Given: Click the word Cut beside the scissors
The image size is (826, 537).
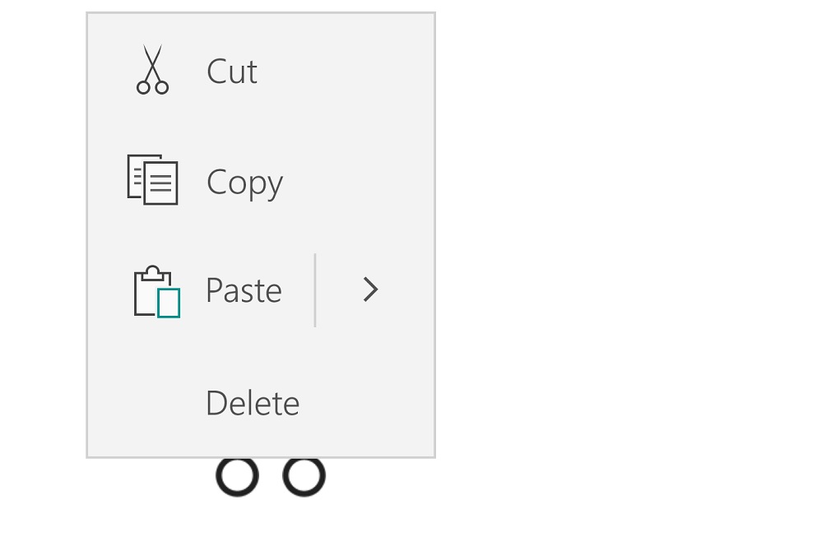Looking at the screenshot, I should 232,72.
